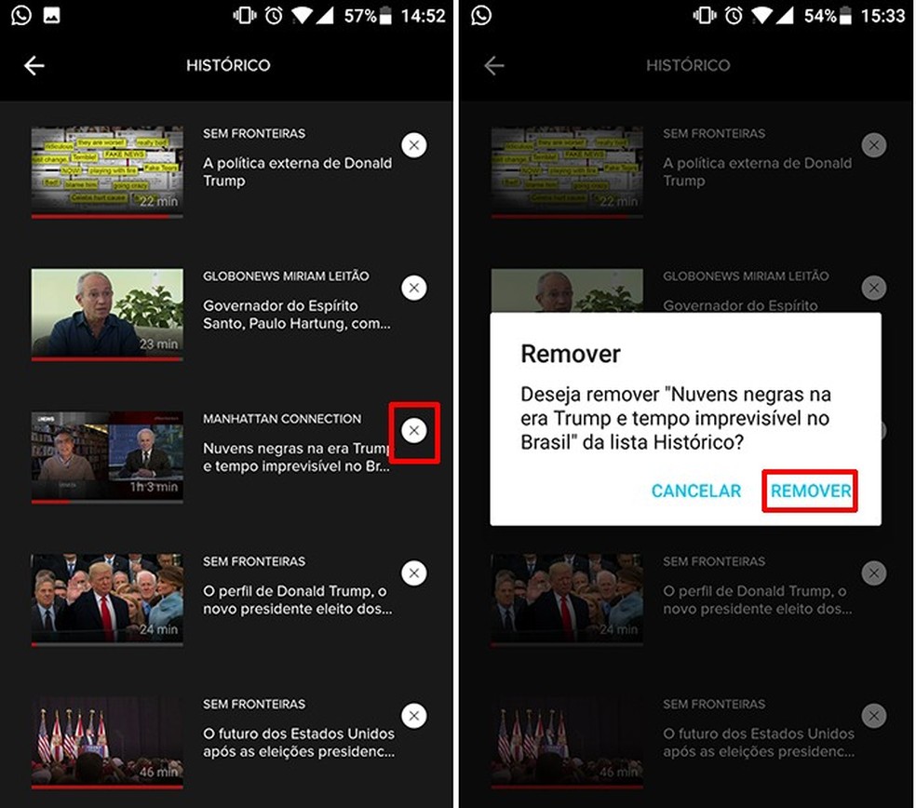The image size is (916, 808).
Task: Tap dimmed Trump waving thumbnail, right screen
Action: coord(567,599)
